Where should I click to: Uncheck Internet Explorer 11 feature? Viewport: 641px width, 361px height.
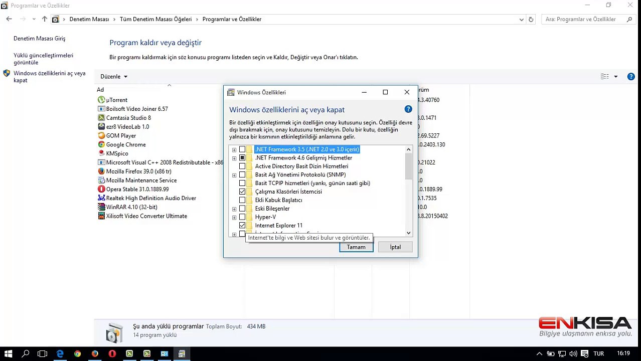(x=242, y=226)
